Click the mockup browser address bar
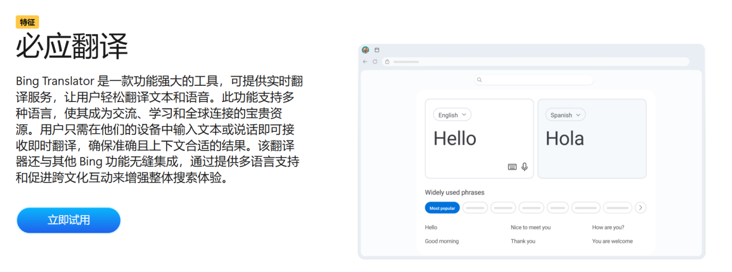The image size is (732, 272). 536,62
